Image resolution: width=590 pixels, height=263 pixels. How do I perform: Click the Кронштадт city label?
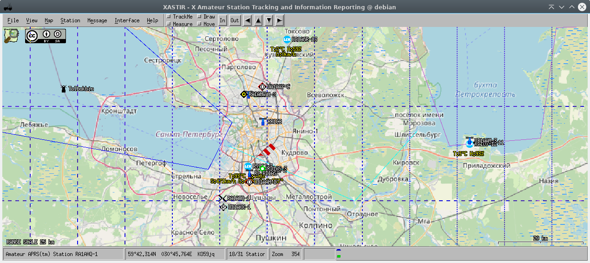(x=119, y=112)
